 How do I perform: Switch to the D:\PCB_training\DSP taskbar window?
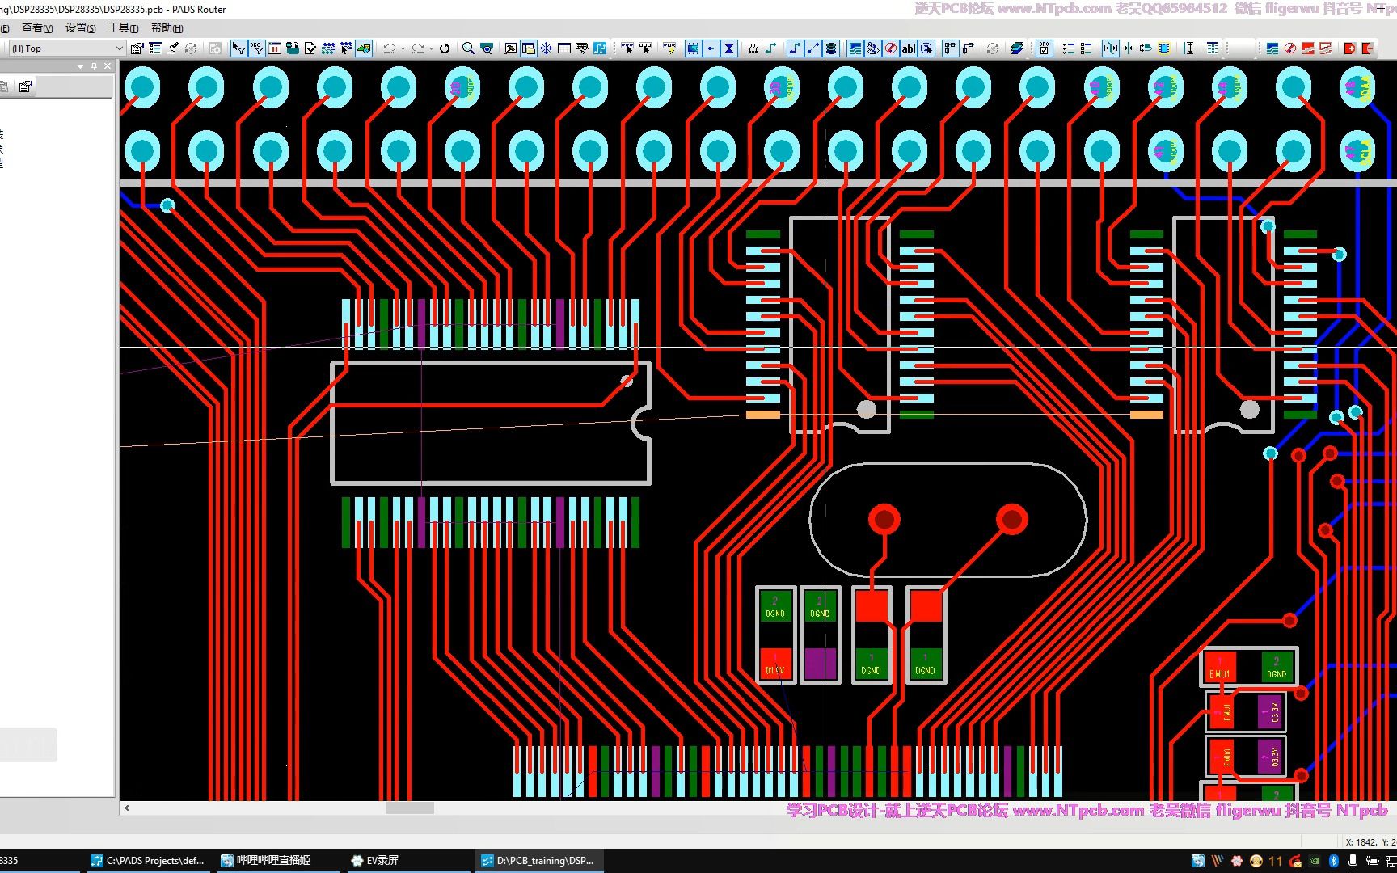pos(538,860)
